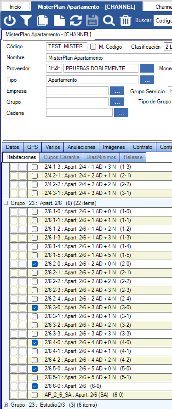Click the empty Empresa field
This screenshot has width=172, height=409.
[x=77, y=91]
